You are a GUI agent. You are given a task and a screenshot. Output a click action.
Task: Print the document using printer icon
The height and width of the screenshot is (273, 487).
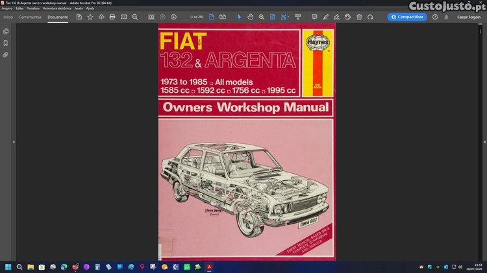pyautogui.click(x=112, y=17)
